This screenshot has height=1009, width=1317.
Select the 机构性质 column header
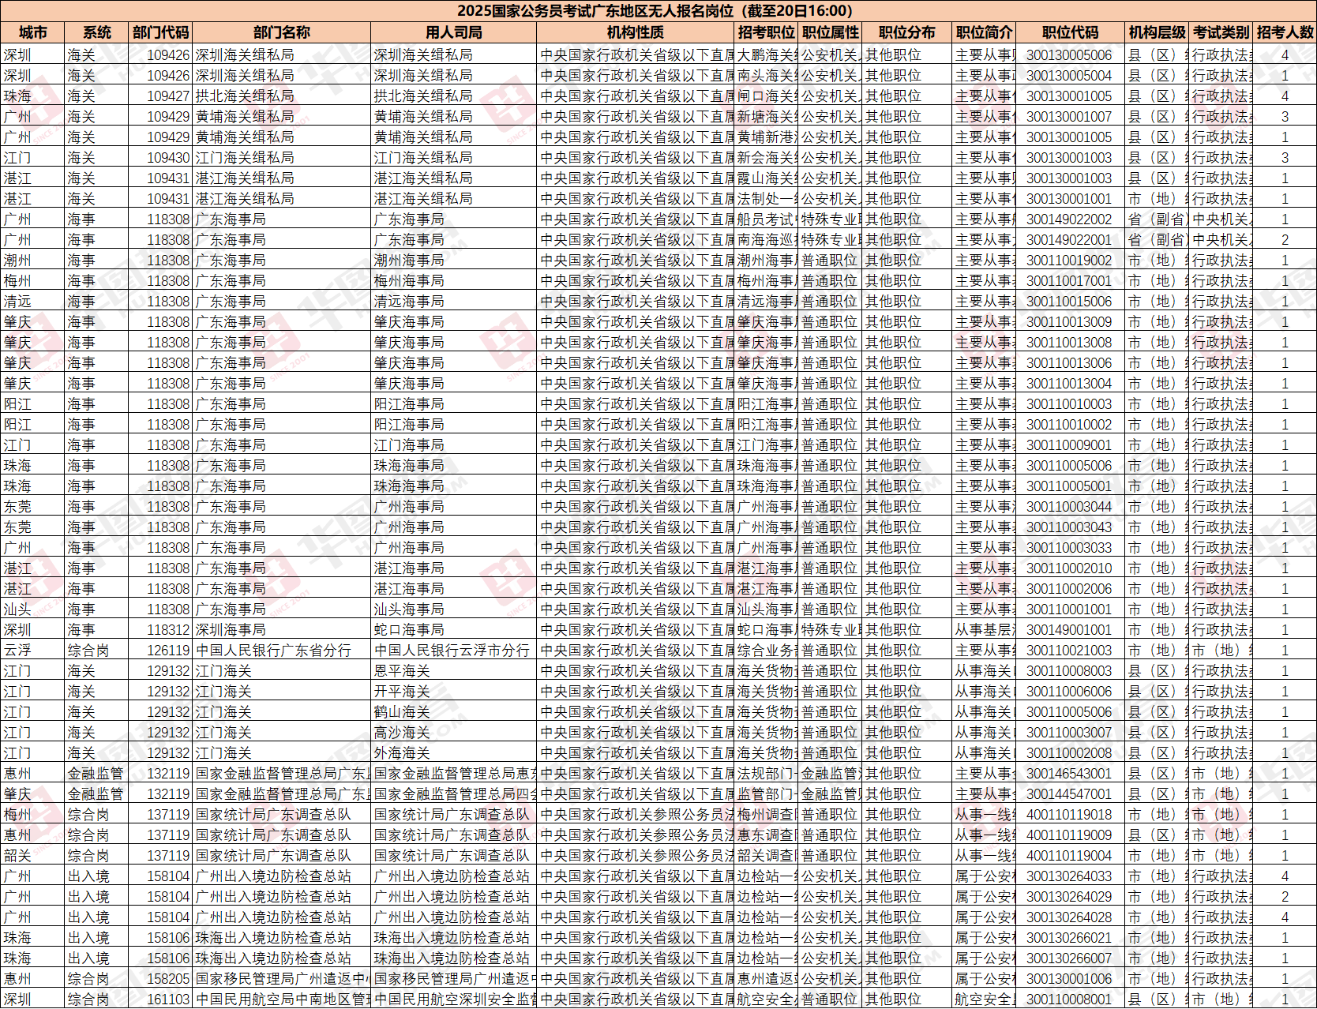[635, 32]
